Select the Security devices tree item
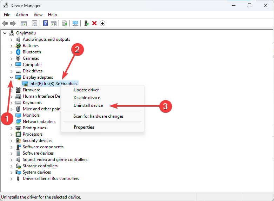Screen dimensions: 274x201 coord(38,141)
